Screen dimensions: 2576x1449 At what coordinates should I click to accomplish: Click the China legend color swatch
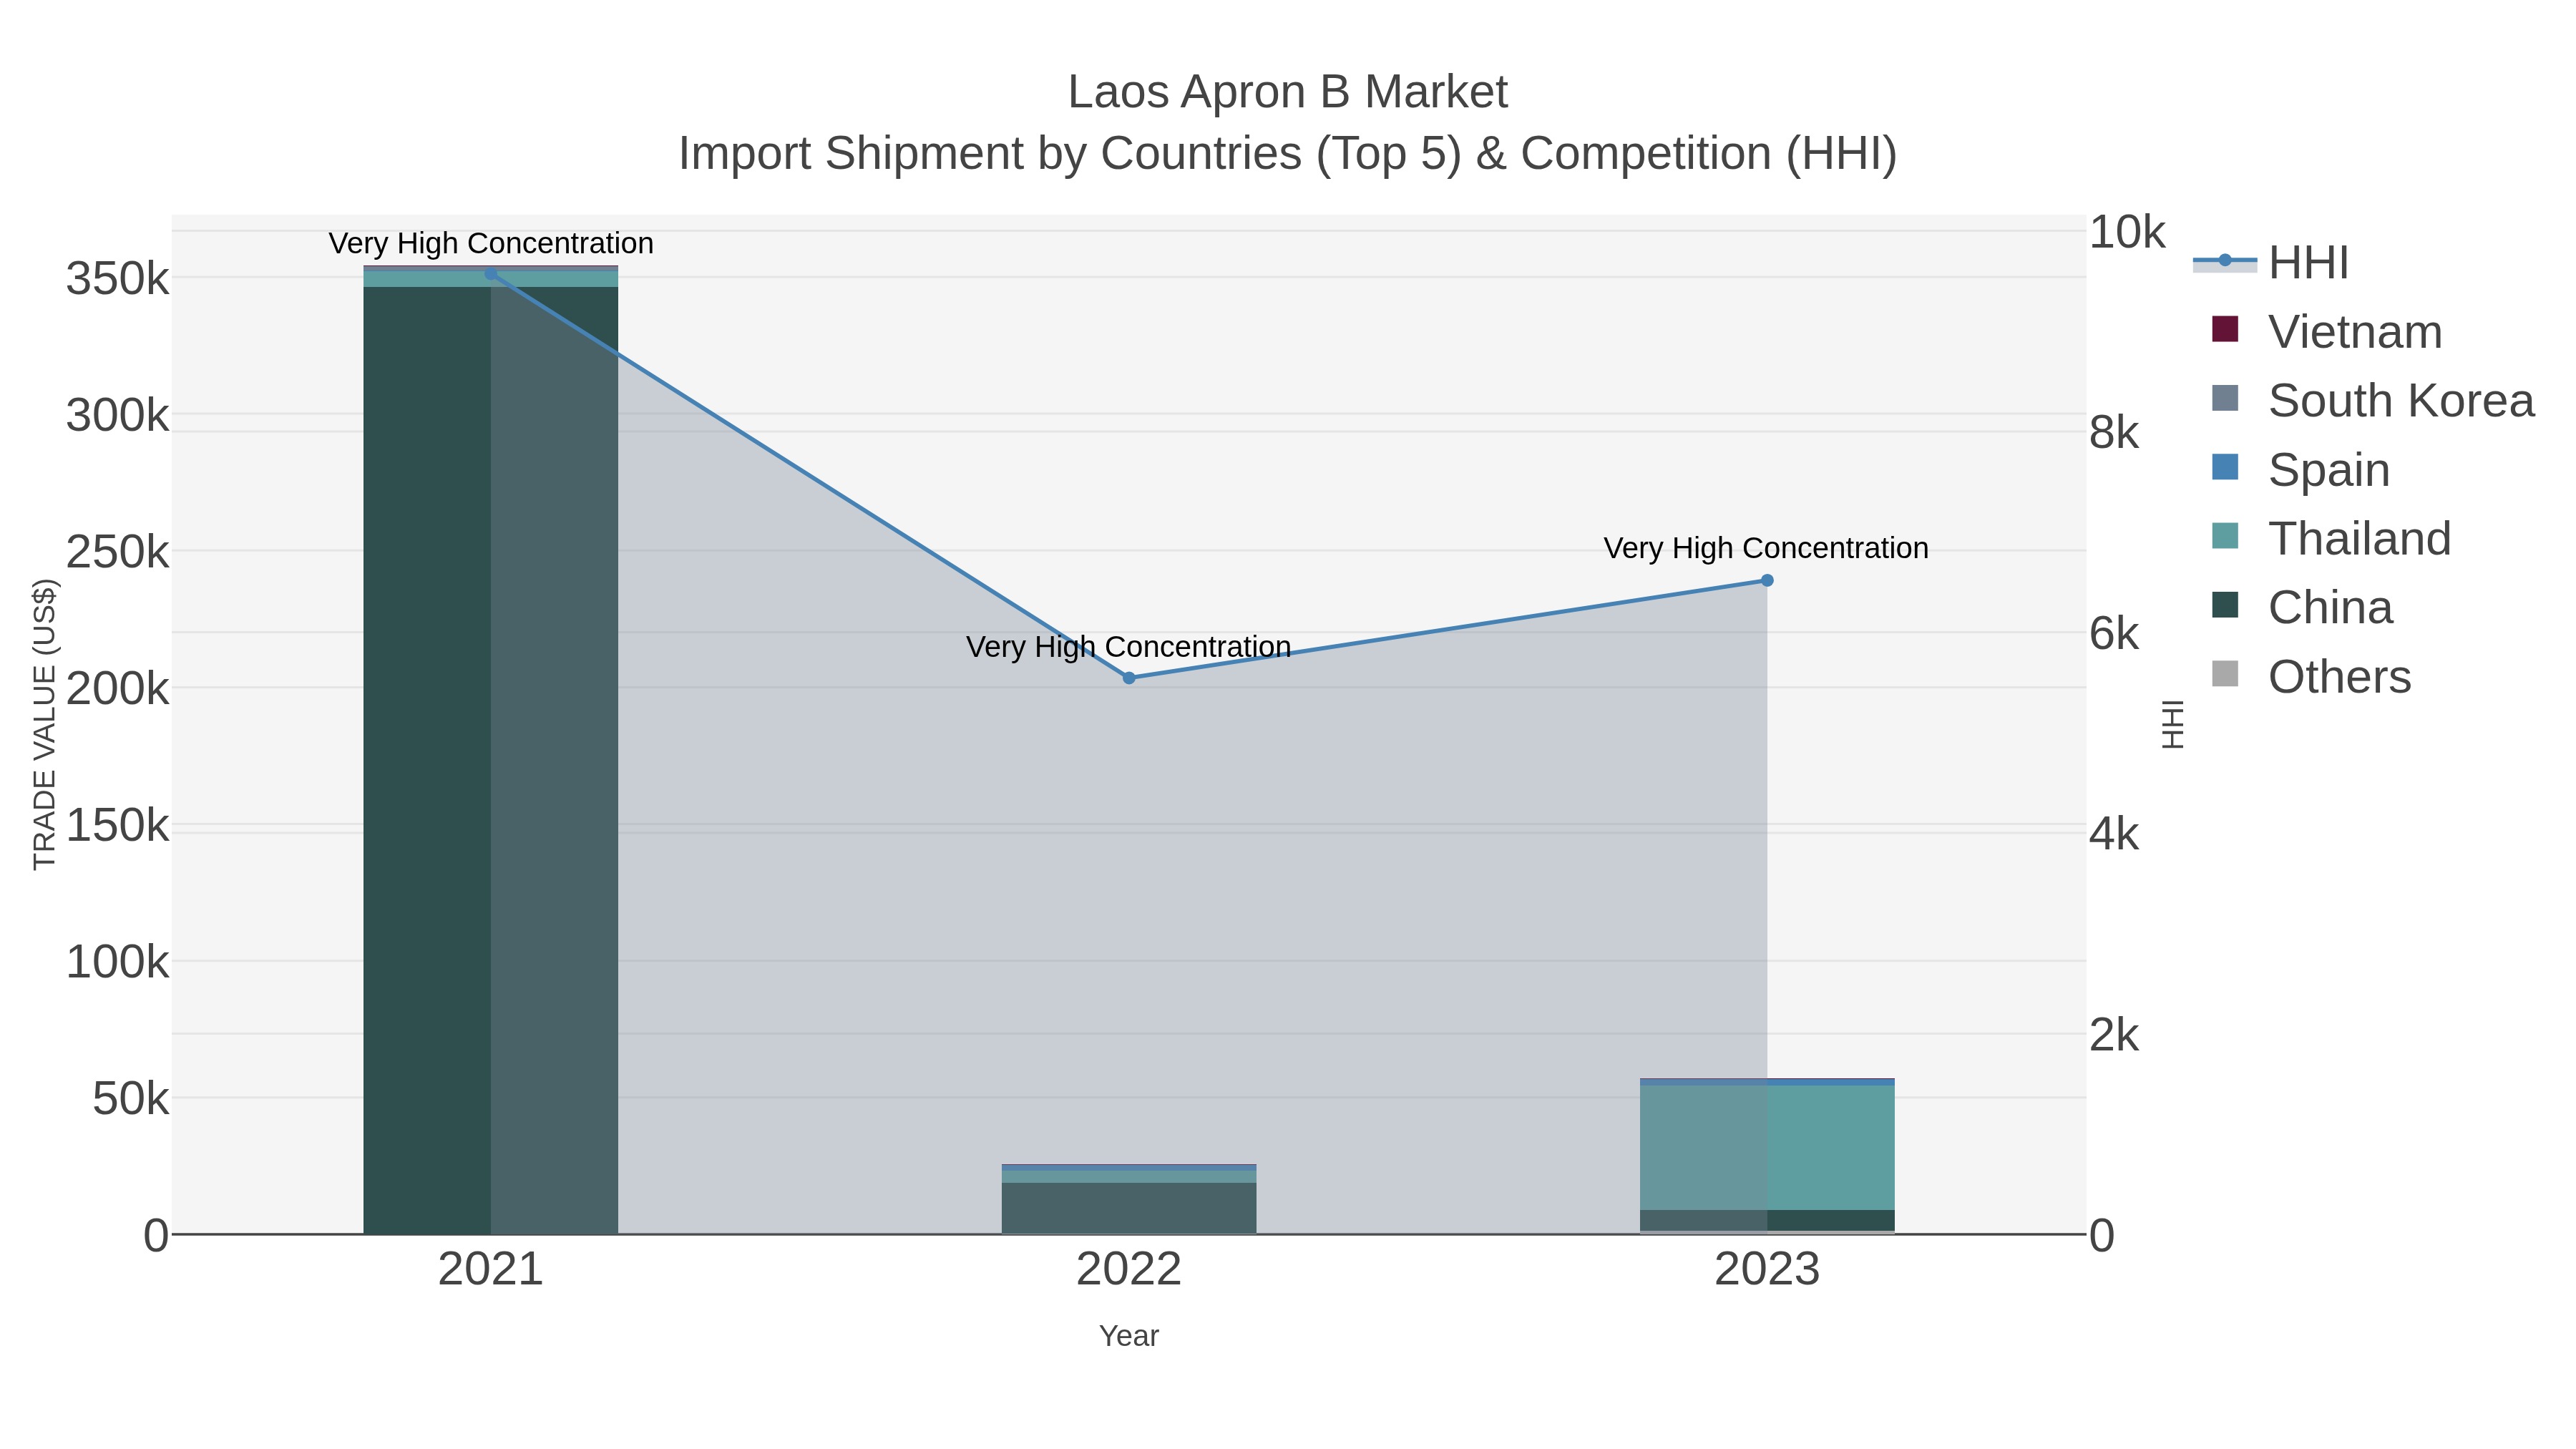(x=2225, y=605)
